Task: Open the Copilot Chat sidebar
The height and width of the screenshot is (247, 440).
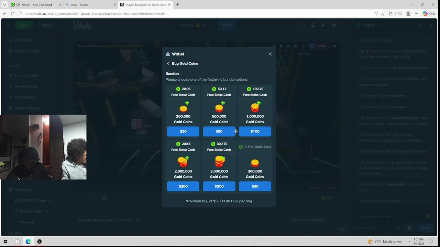Action: click(429, 14)
